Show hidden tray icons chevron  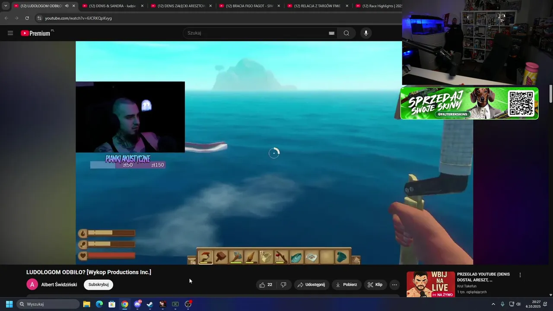coord(493,304)
